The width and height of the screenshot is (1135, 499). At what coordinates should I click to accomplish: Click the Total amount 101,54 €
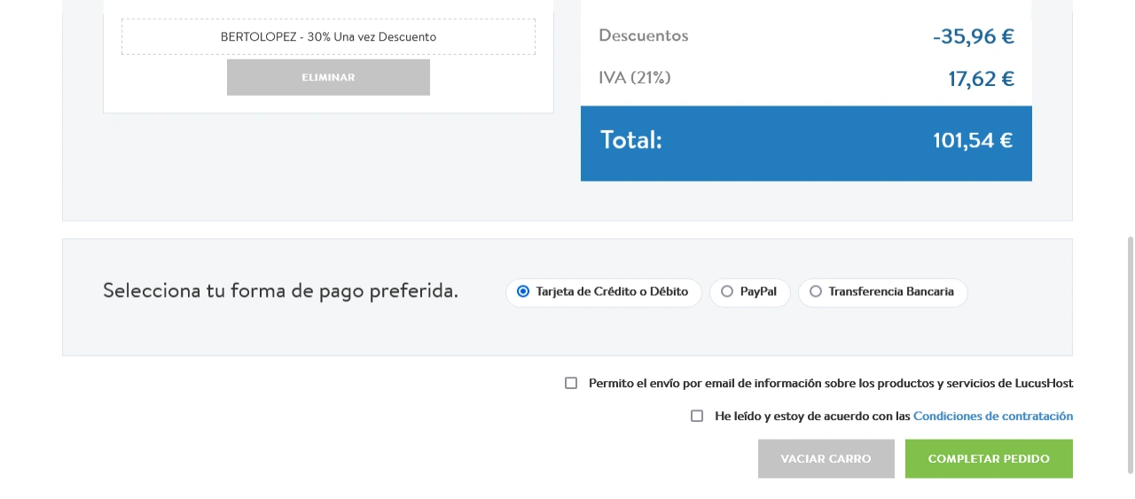[x=973, y=141]
